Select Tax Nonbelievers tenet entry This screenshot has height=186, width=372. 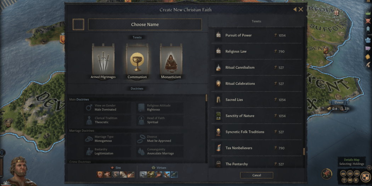[x=257, y=148]
